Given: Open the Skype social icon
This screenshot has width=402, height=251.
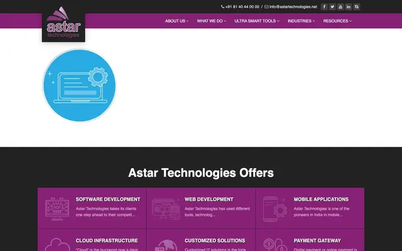Looking at the screenshot, I should 357,7.
